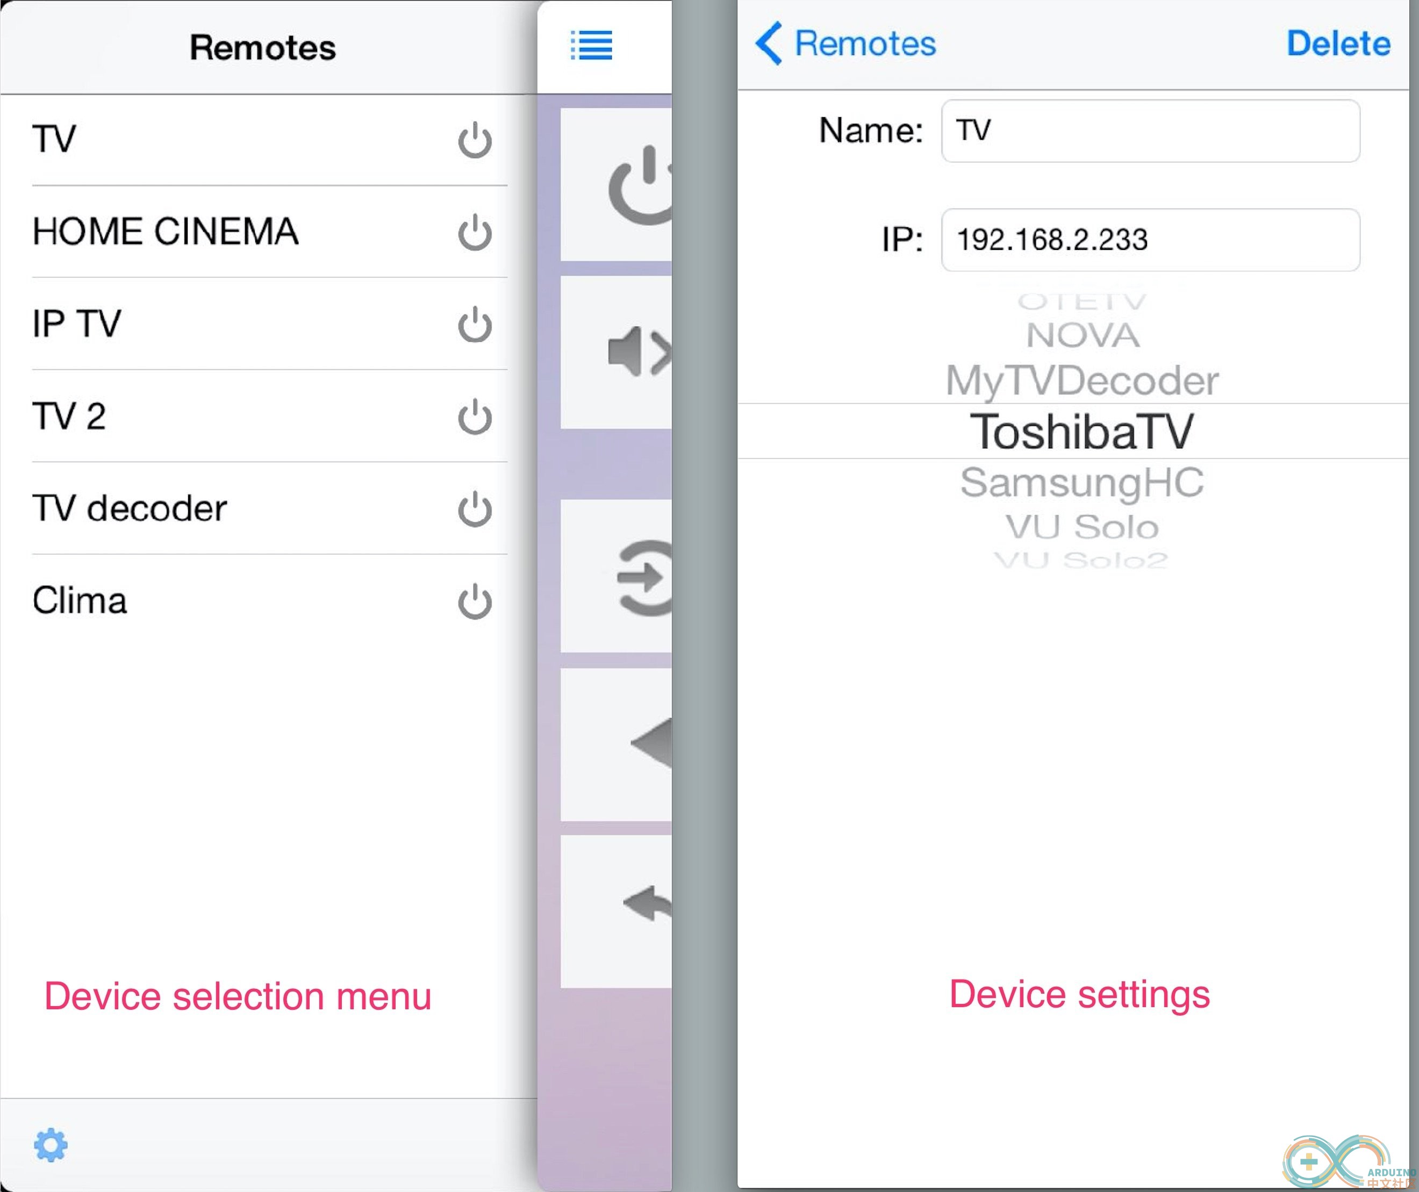
Task: Open the remotes list menu icon
Action: click(591, 45)
